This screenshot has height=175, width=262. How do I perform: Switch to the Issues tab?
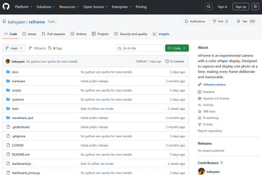[29, 34]
